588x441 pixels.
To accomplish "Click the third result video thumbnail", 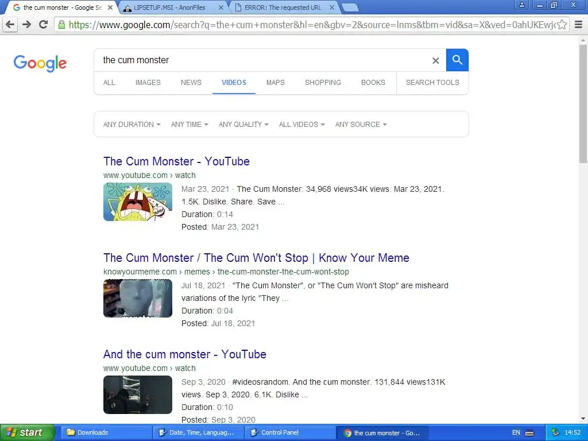I will click(x=138, y=395).
